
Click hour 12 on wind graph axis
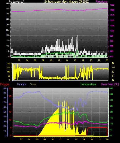pyautogui.click(x=59, y=60)
